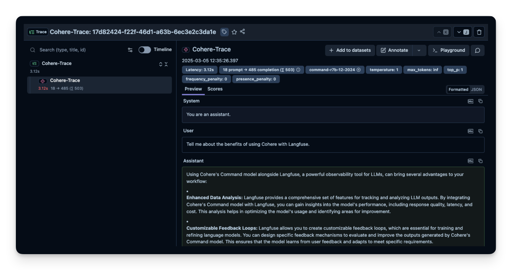Image resolution: width=512 pixels, height=270 pixels.
Task: Open the tag icon next to trace title
Action: (224, 32)
